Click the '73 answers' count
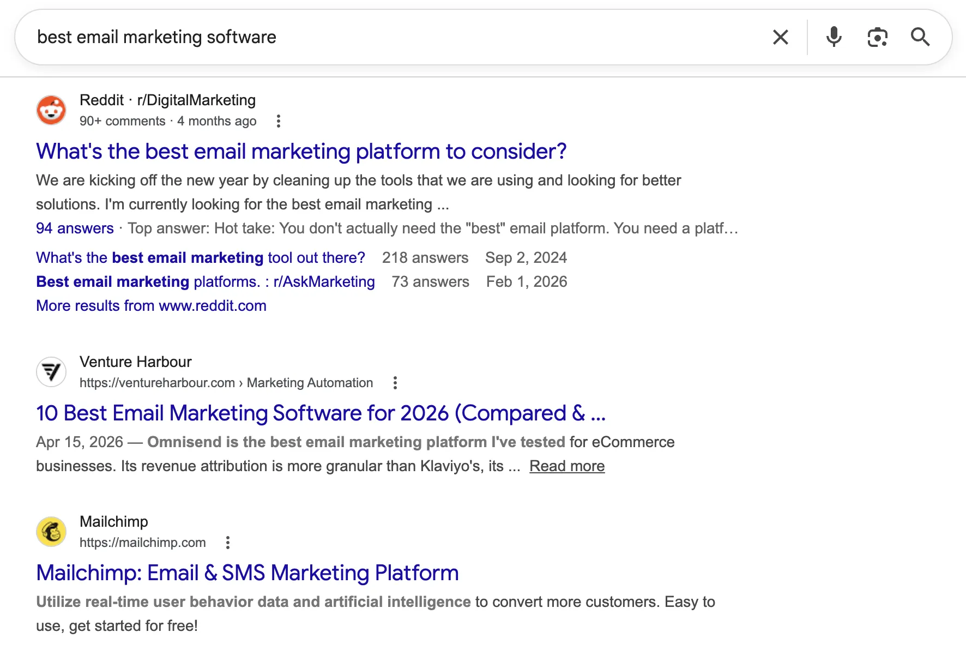Viewport: 966px width, 662px height. (431, 281)
